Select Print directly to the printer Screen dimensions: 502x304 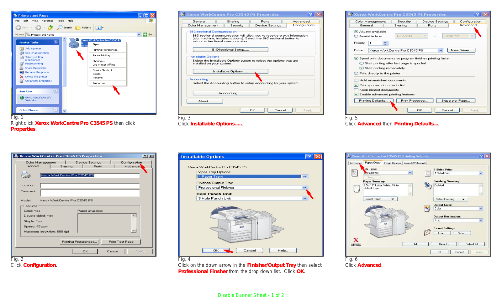[356, 73]
